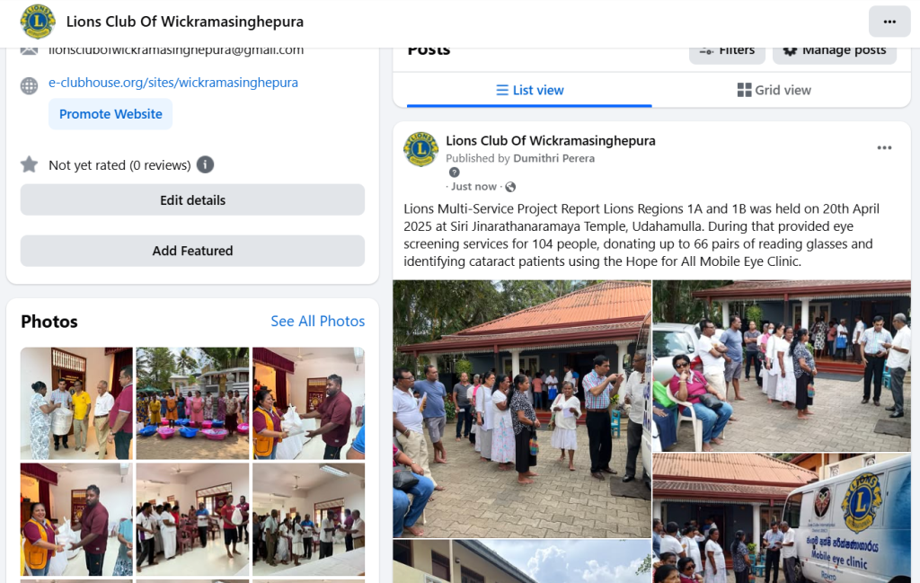Screen dimensions: 920x583
Task: Click the reviews info icon
Action: click(x=205, y=164)
